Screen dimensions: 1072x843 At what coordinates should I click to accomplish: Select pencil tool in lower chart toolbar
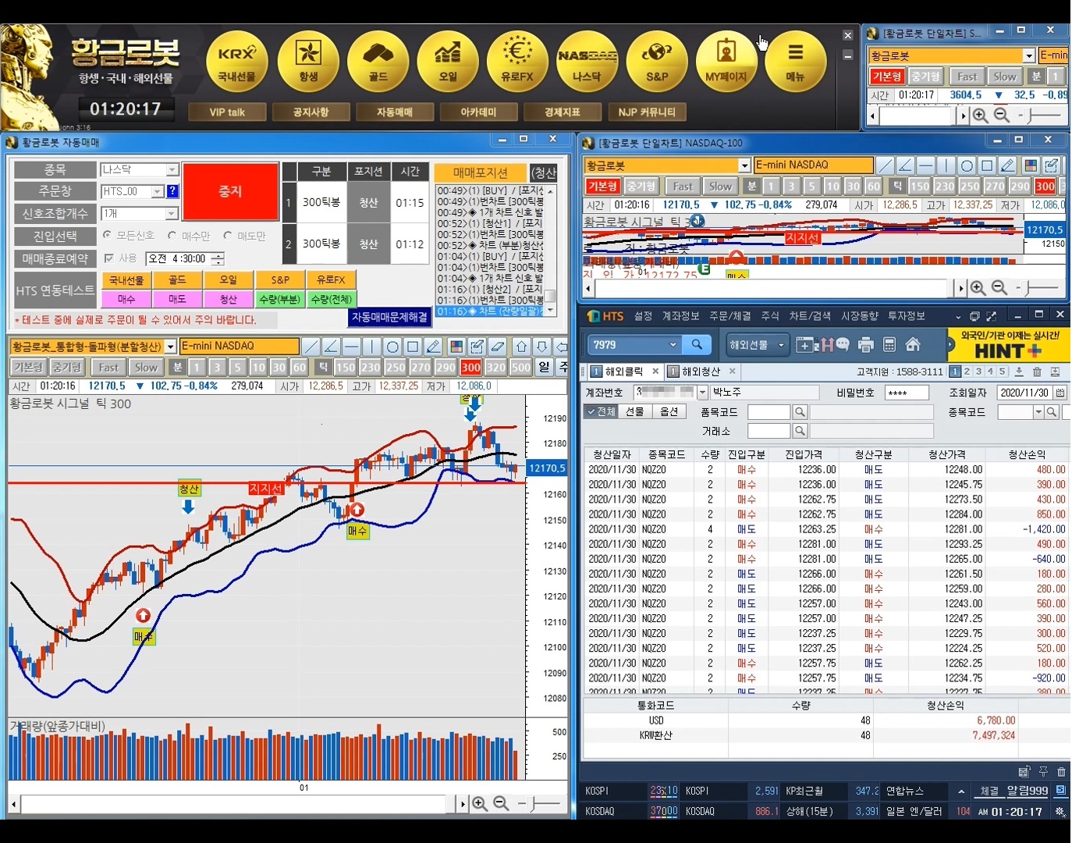click(434, 347)
